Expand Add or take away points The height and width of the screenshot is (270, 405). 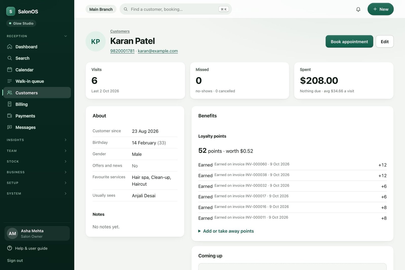pyautogui.click(x=226, y=231)
